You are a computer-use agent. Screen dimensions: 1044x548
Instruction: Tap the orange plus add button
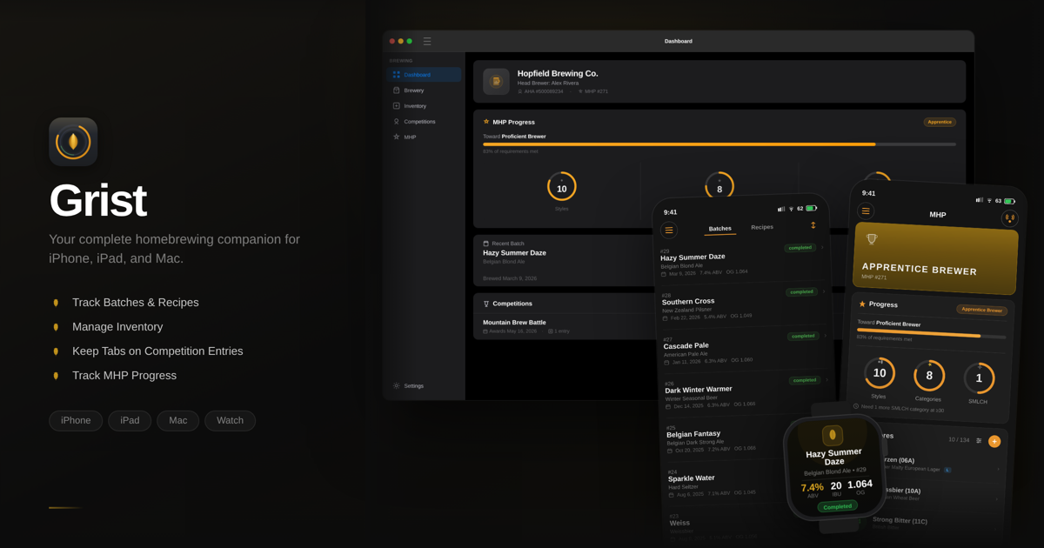994,441
